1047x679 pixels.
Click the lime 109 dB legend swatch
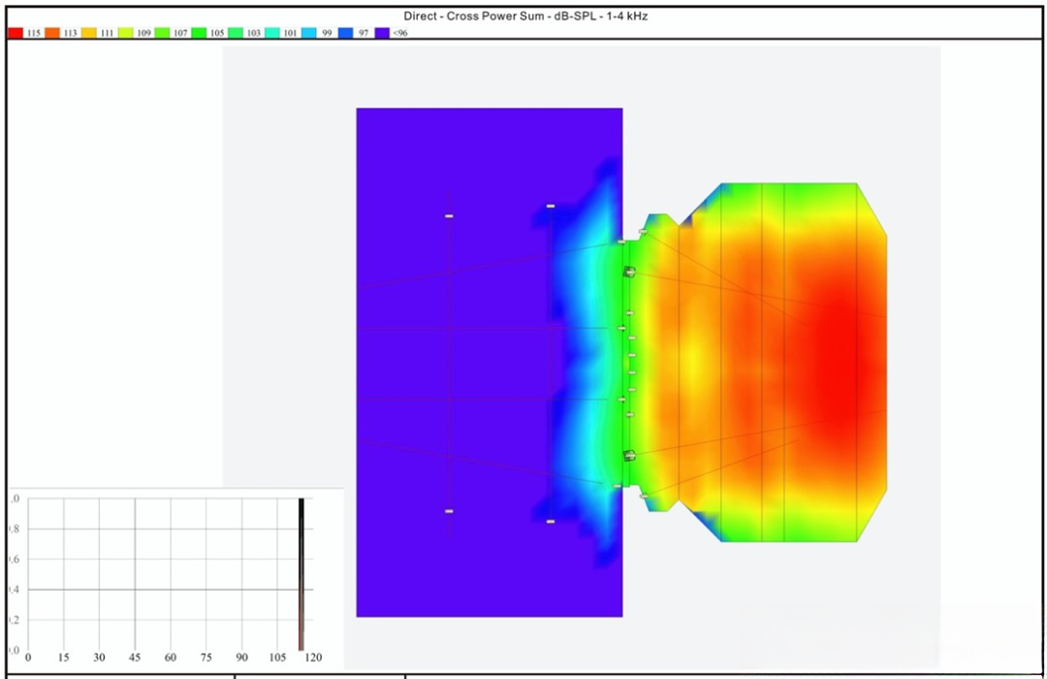click(125, 33)
